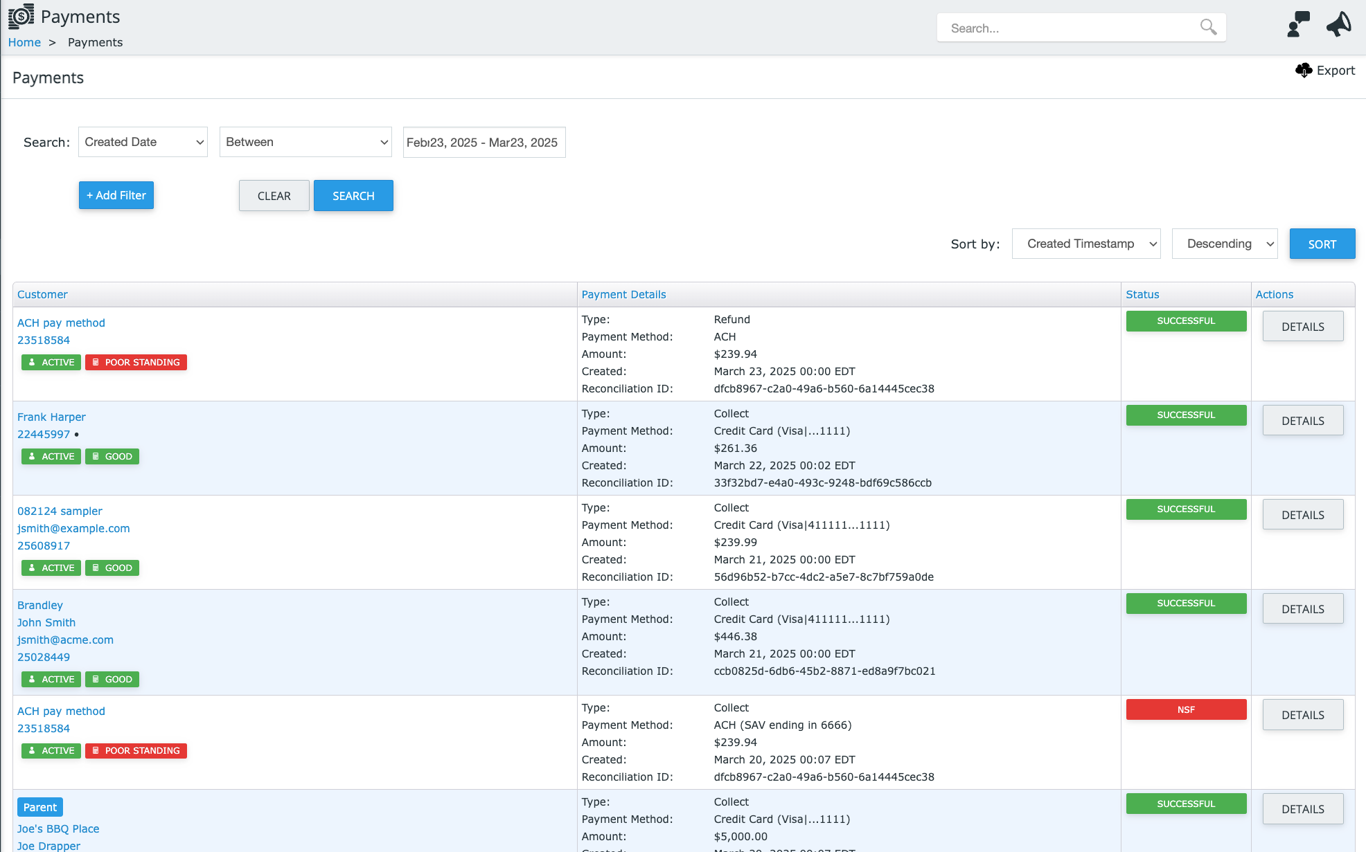Click the search magnifier icon
Image resolution: width=1366 pixels, height=852 pixels.
pyautogui.click(x=1208, y=27)
